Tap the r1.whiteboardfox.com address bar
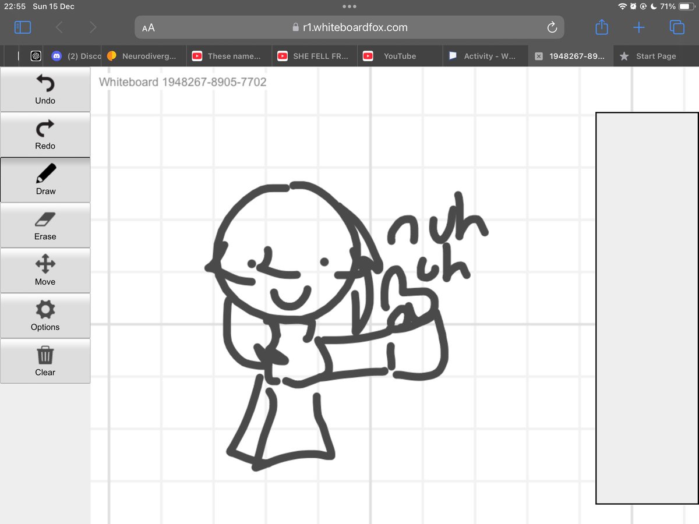 point(349,27)
